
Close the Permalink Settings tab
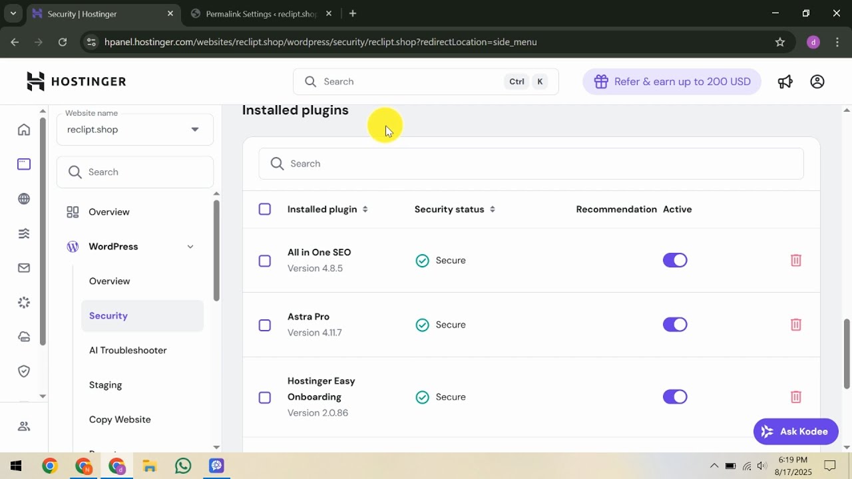click(x=329, y=13)
